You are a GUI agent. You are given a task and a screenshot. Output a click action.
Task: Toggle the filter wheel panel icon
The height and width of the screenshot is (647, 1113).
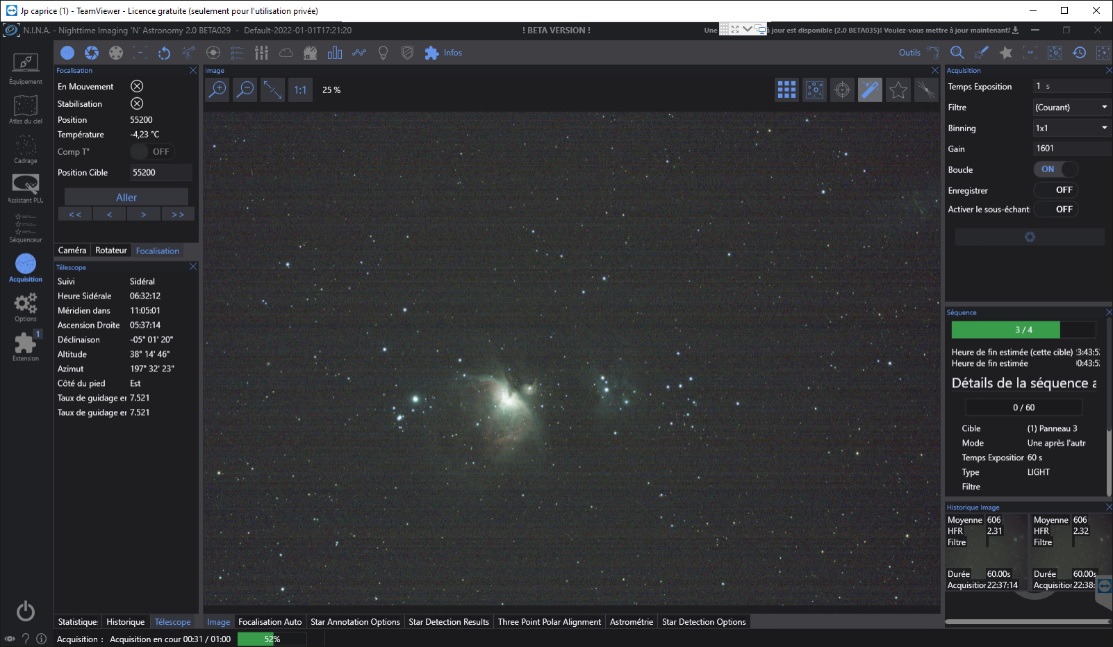tap(116, 53)
